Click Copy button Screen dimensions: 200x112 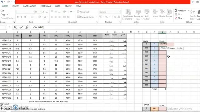pos(3,14)
